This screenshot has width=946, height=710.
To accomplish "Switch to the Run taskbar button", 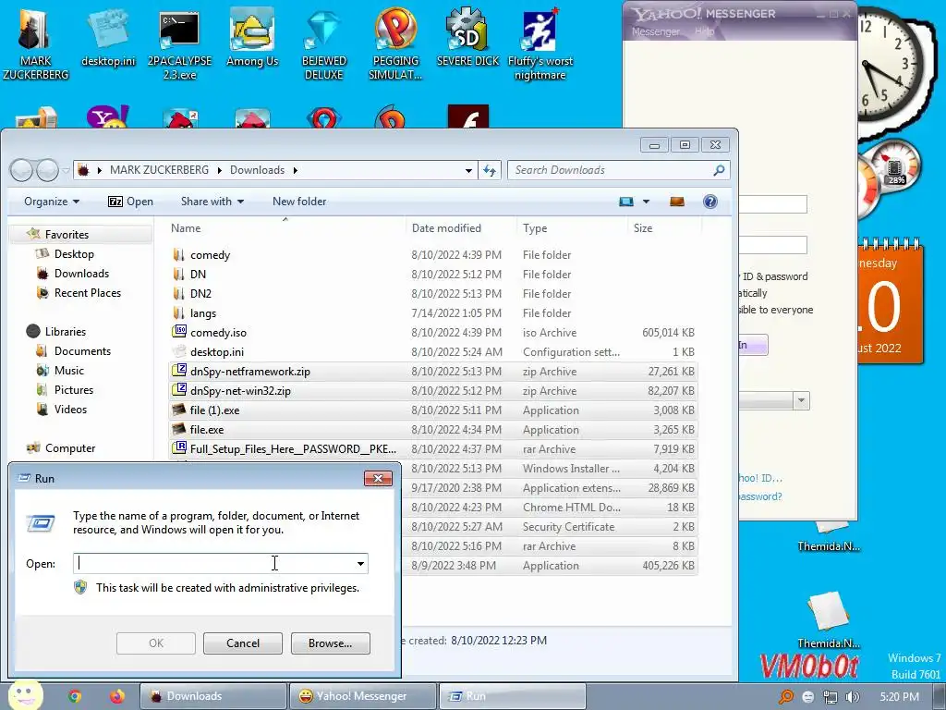I will (x=512, y=696).
